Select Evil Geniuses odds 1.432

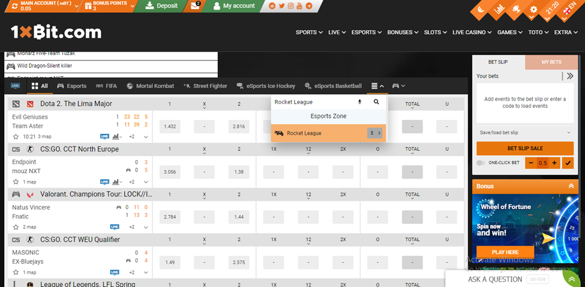(170, 127)
